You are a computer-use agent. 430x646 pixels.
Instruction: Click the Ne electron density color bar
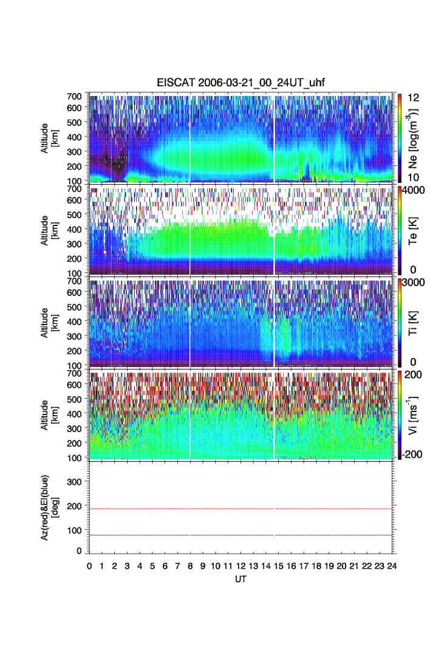[400, 137]
